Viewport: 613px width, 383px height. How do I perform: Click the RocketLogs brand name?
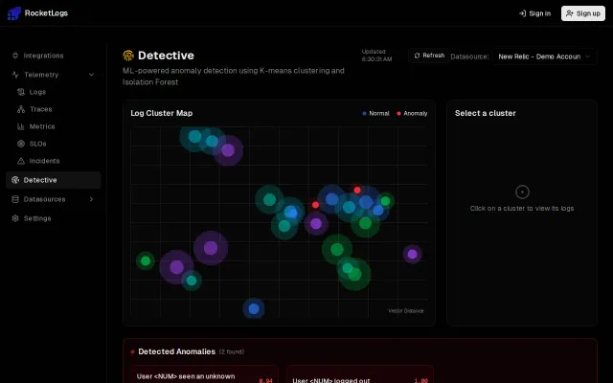[x=46, y=13]
